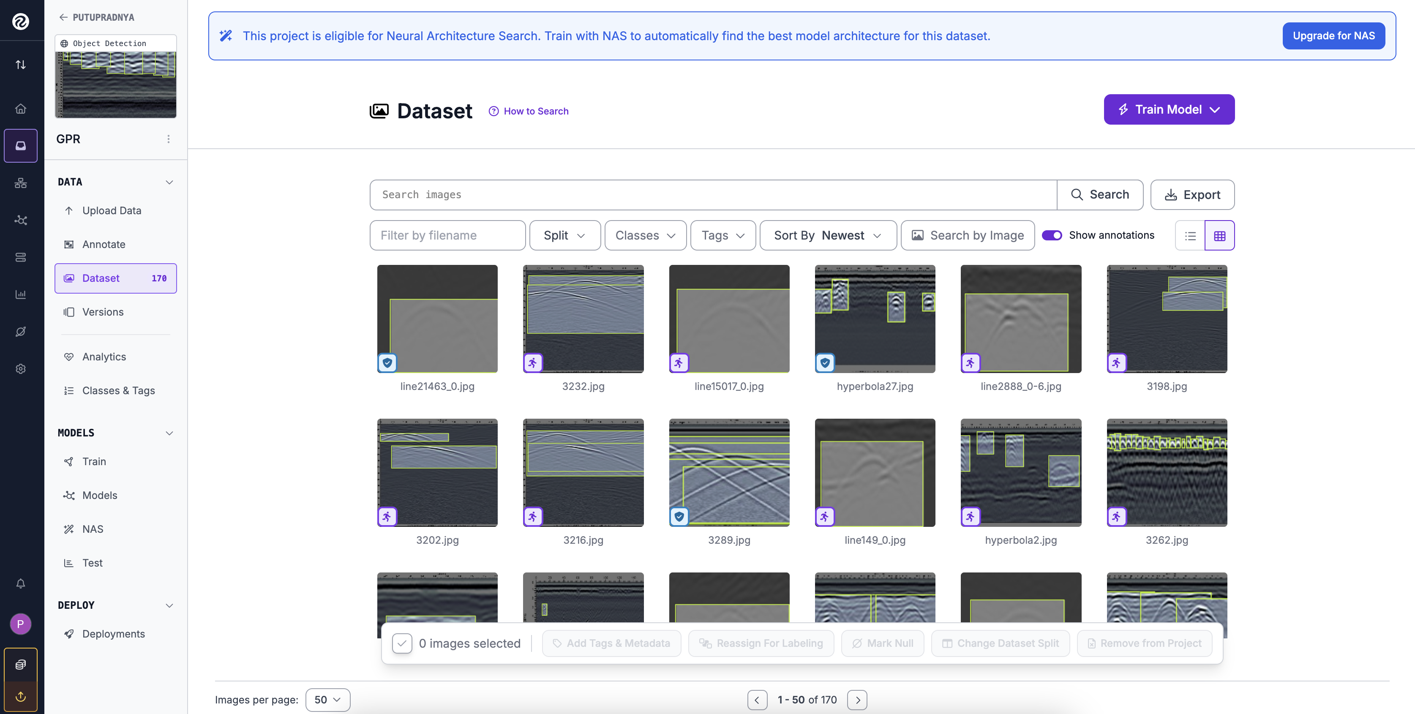
Task: Change images per page from 50
Action: [327, 700]
